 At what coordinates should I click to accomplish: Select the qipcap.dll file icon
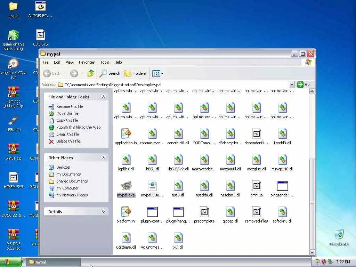(x=230, y=212)
